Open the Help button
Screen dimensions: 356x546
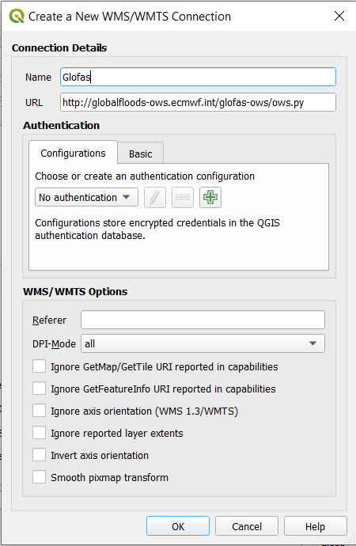tap(316, 526)
